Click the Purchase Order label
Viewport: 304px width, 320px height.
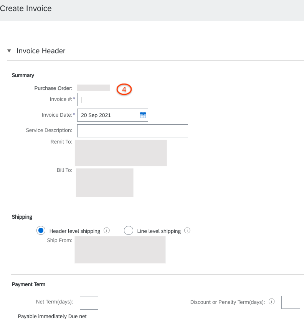click(x=53, y=88)
